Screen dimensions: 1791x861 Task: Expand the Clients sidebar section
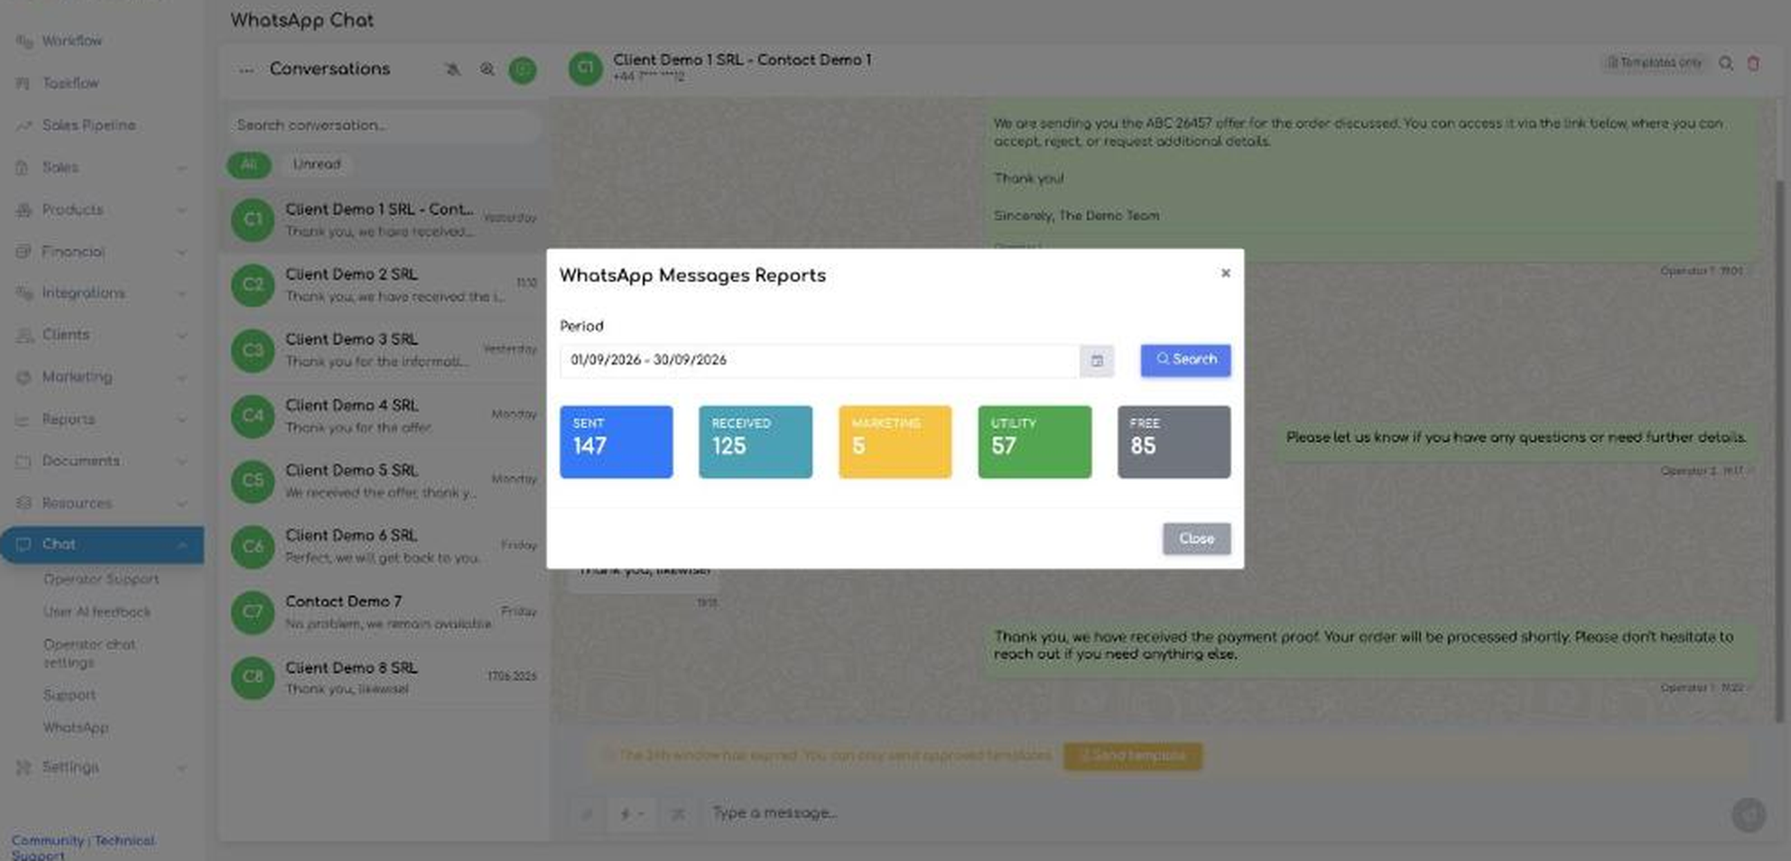[x=101, y=335]
